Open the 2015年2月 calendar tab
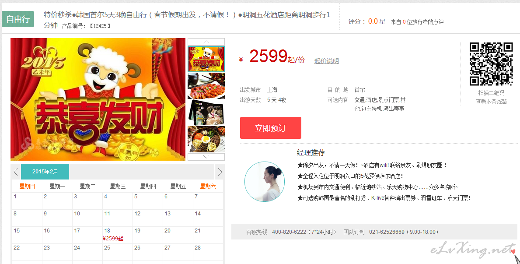 click(x=45, y=172)
